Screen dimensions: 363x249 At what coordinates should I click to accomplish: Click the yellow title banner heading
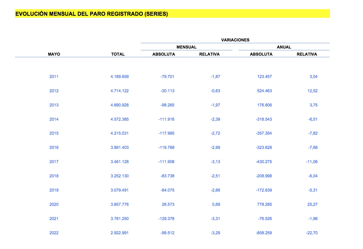(x=92, y=14)
